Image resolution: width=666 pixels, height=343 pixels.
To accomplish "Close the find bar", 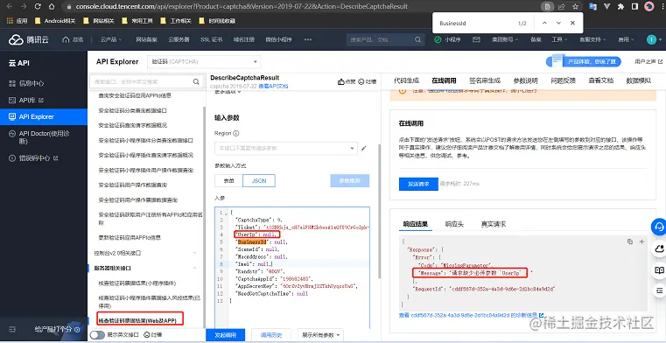I will tap(572, 23).
